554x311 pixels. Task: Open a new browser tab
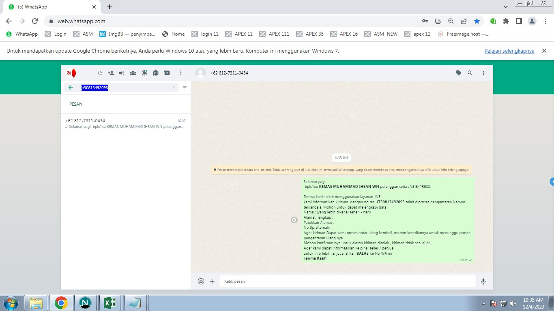pyautogui.click(x=110, y=7)
